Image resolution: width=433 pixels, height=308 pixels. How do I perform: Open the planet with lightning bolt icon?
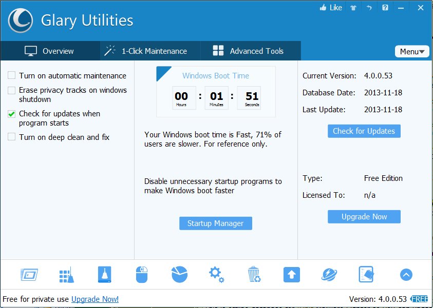[329, 275]
